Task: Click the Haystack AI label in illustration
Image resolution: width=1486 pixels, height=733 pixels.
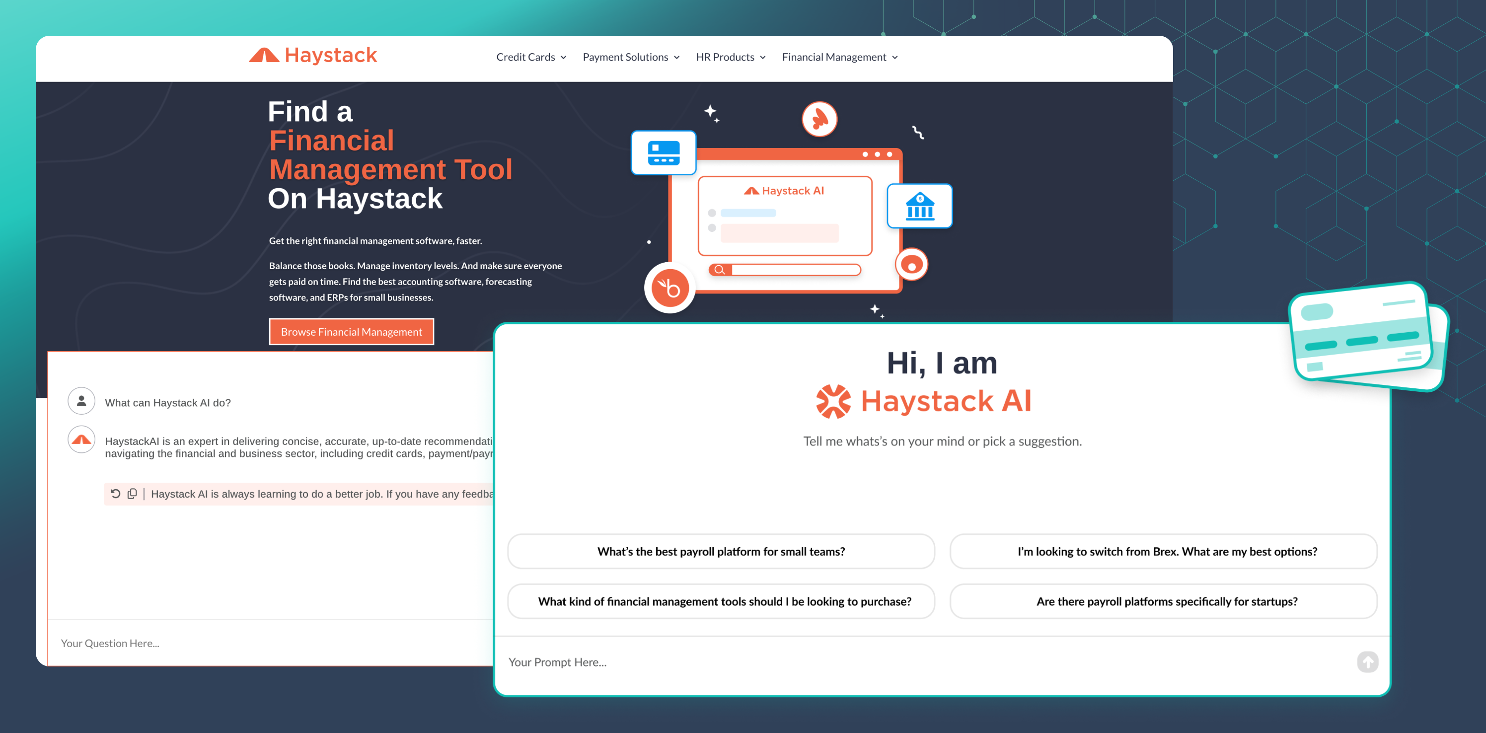Action: click(784, 191)
